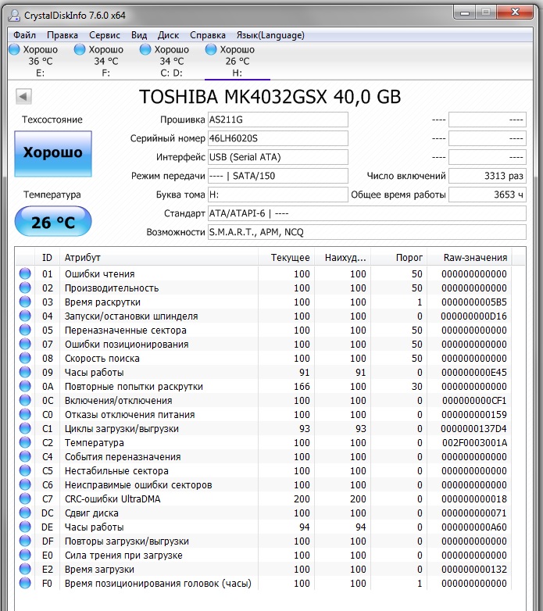The height and width of the screenshot is (611, 543).
Task: Click status circle for Время загрузки row
Action: click(x=25, y=569)
